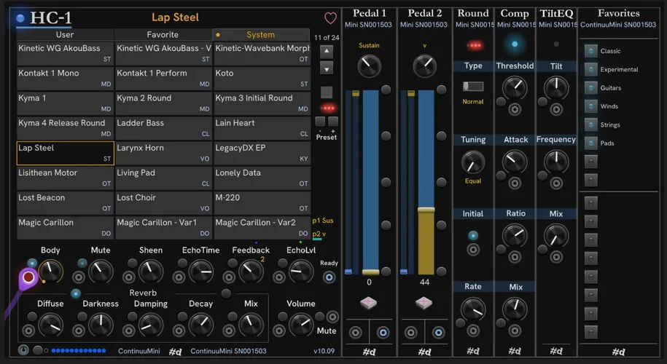Toggle the Round Type switch
Image resolution: width=667 pixels, height=364 pixels.
point(473,87)
